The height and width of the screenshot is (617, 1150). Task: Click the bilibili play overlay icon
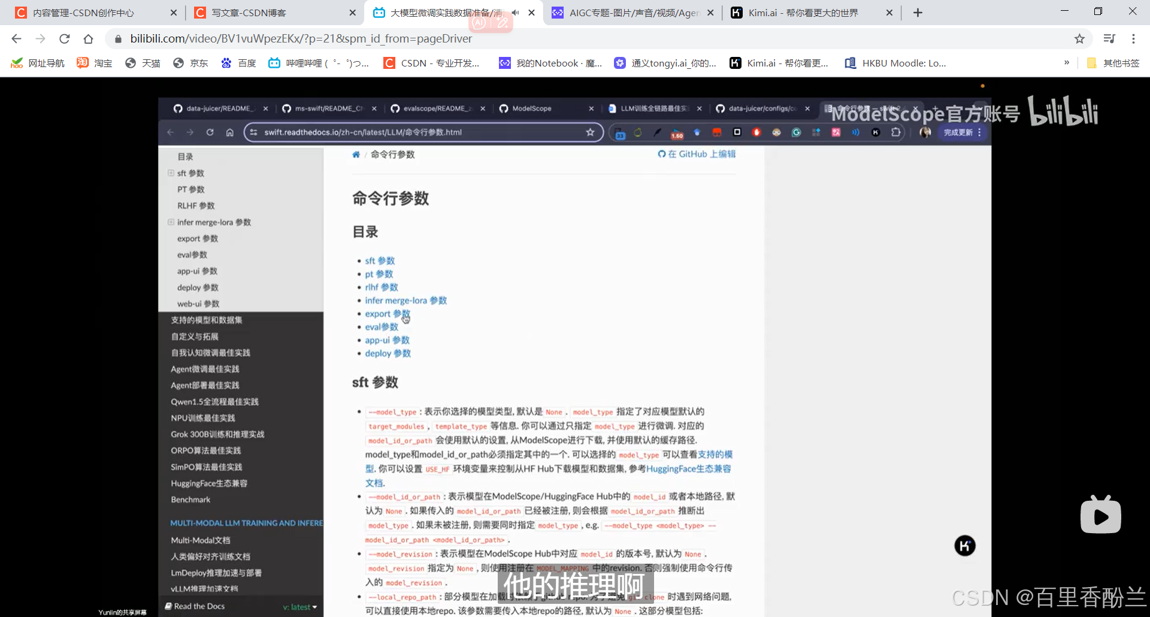coord(1101,515)
